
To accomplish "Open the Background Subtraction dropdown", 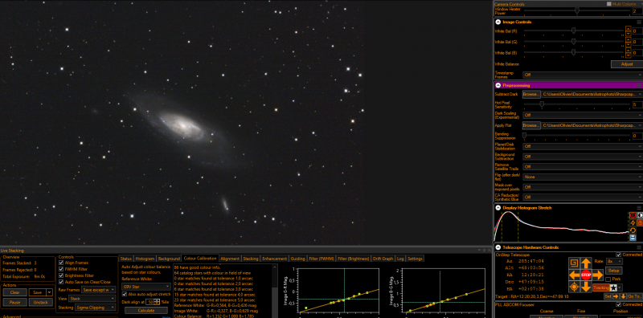I will click(x=583, y=157).
